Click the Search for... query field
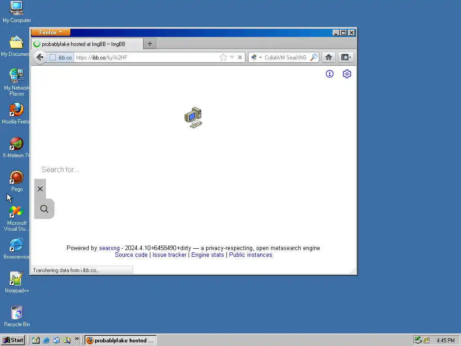This screenshot has height=346, width=461. (194, 169)
